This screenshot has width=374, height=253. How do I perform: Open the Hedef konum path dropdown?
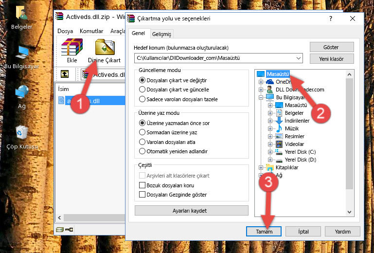point(299,58)
